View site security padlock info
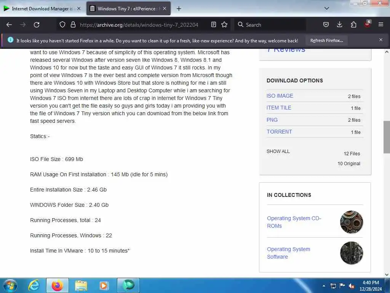Viewport: 390px width, 293px height. [x=73, y=25]
